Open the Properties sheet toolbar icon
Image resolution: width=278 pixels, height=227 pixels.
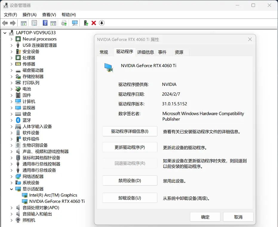pos(34,23)
